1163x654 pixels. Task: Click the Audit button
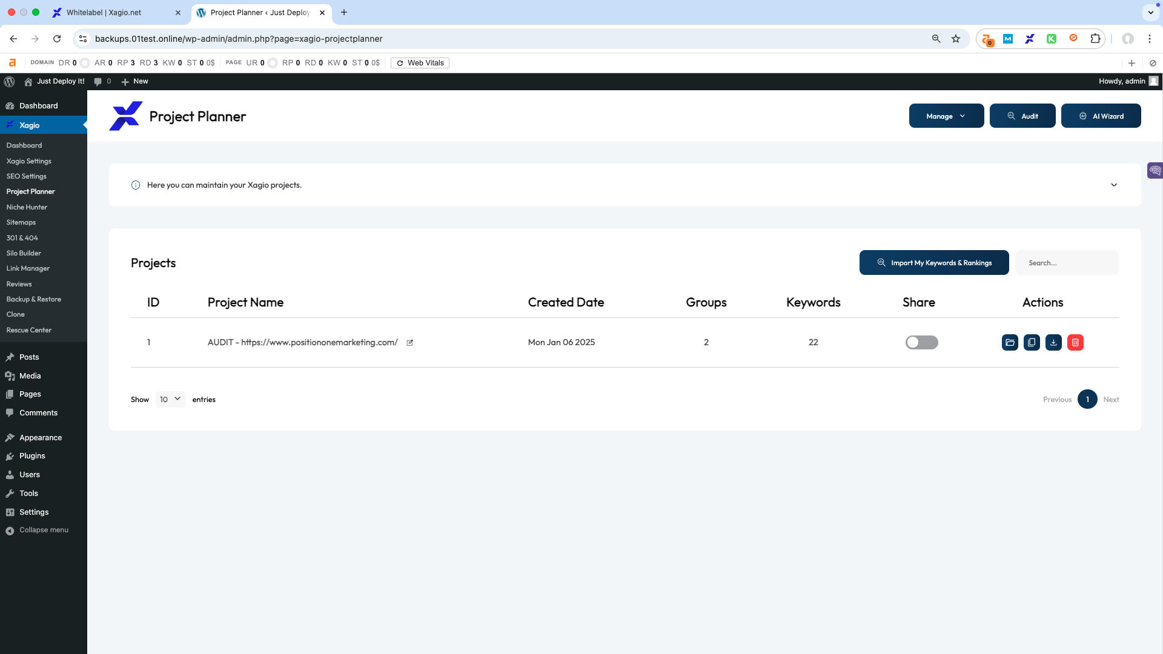[1022, 116]
